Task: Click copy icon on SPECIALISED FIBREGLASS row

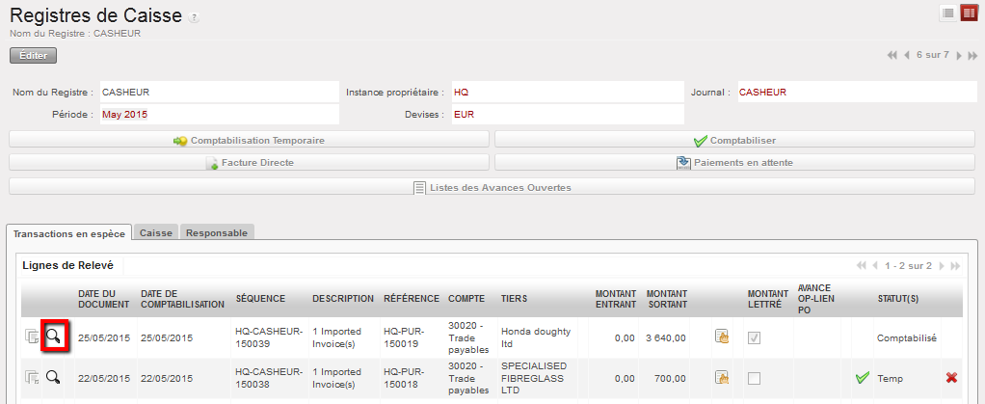Action: 32,378
